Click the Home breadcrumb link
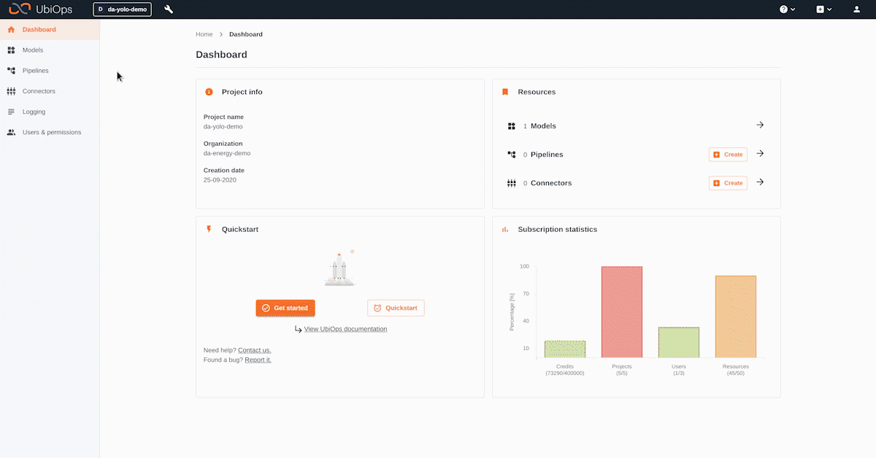The height and width of the screenshot is (458, 876). click(x=204, y=34)
